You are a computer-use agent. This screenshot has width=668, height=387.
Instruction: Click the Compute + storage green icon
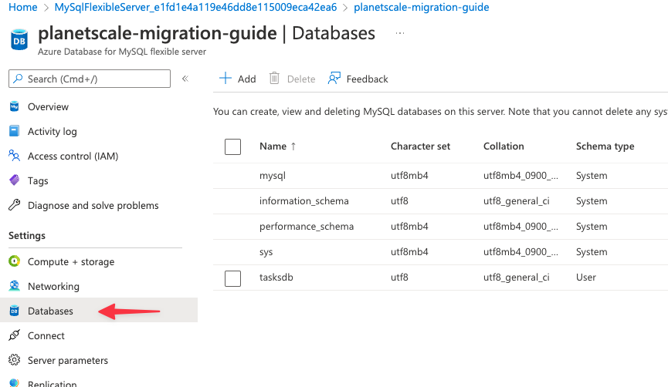pyautogui.click(x=14, y=261)
